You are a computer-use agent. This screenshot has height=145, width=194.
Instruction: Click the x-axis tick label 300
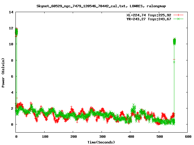point(102,137)
